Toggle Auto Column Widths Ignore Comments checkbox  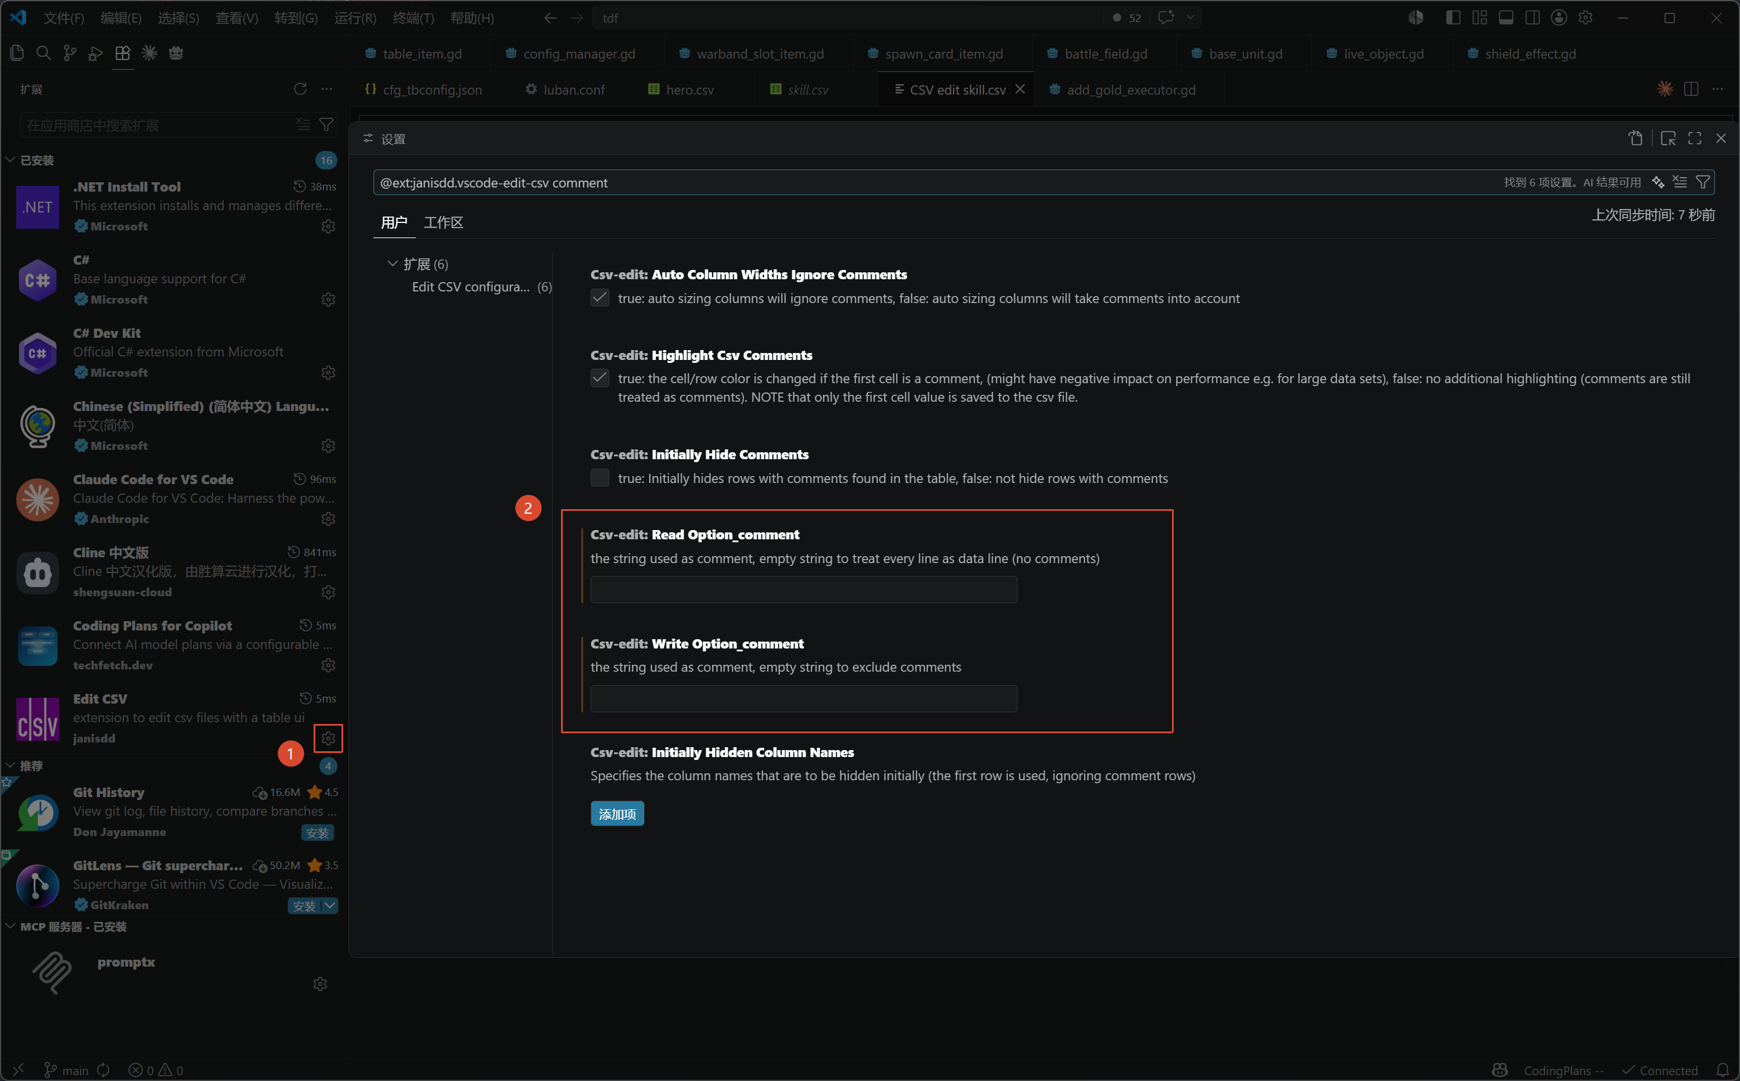pos(599,297)
